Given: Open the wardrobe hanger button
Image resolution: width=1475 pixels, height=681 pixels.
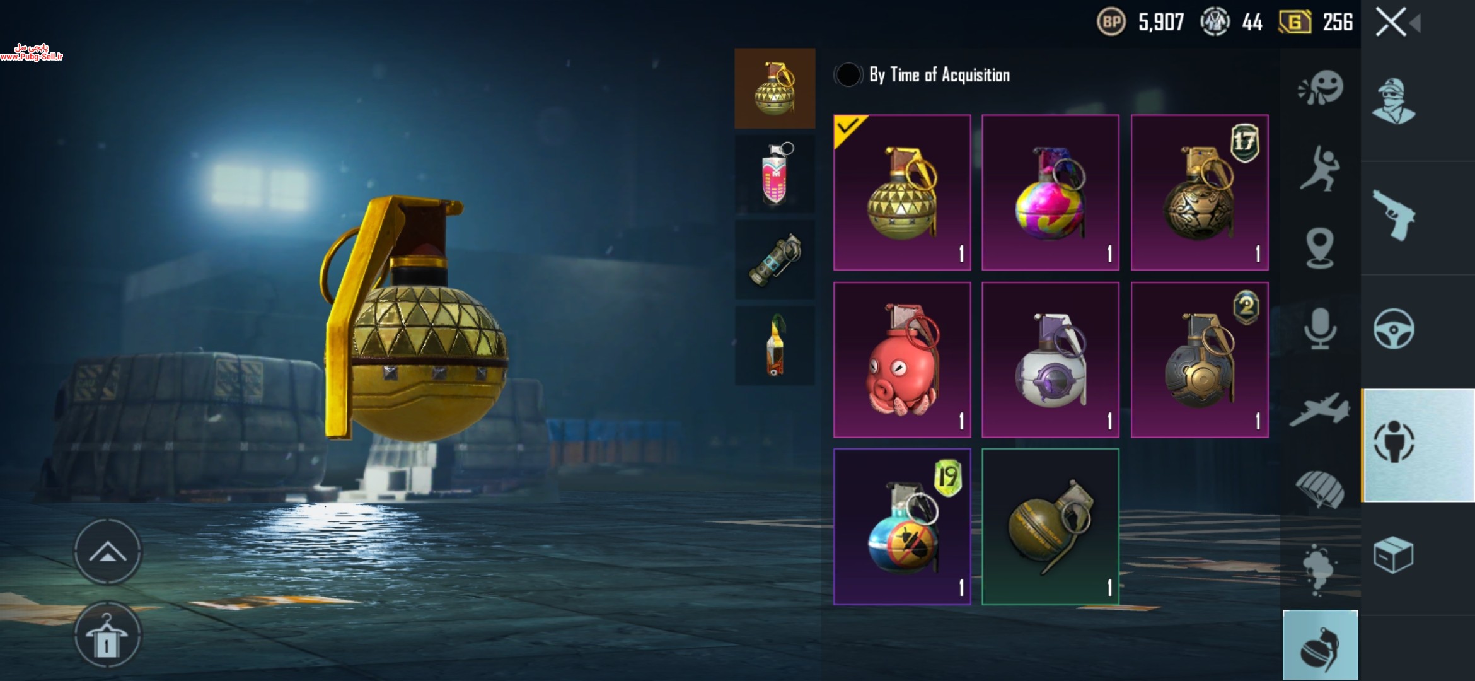Looking at the screenshot, I should point(108,635).
